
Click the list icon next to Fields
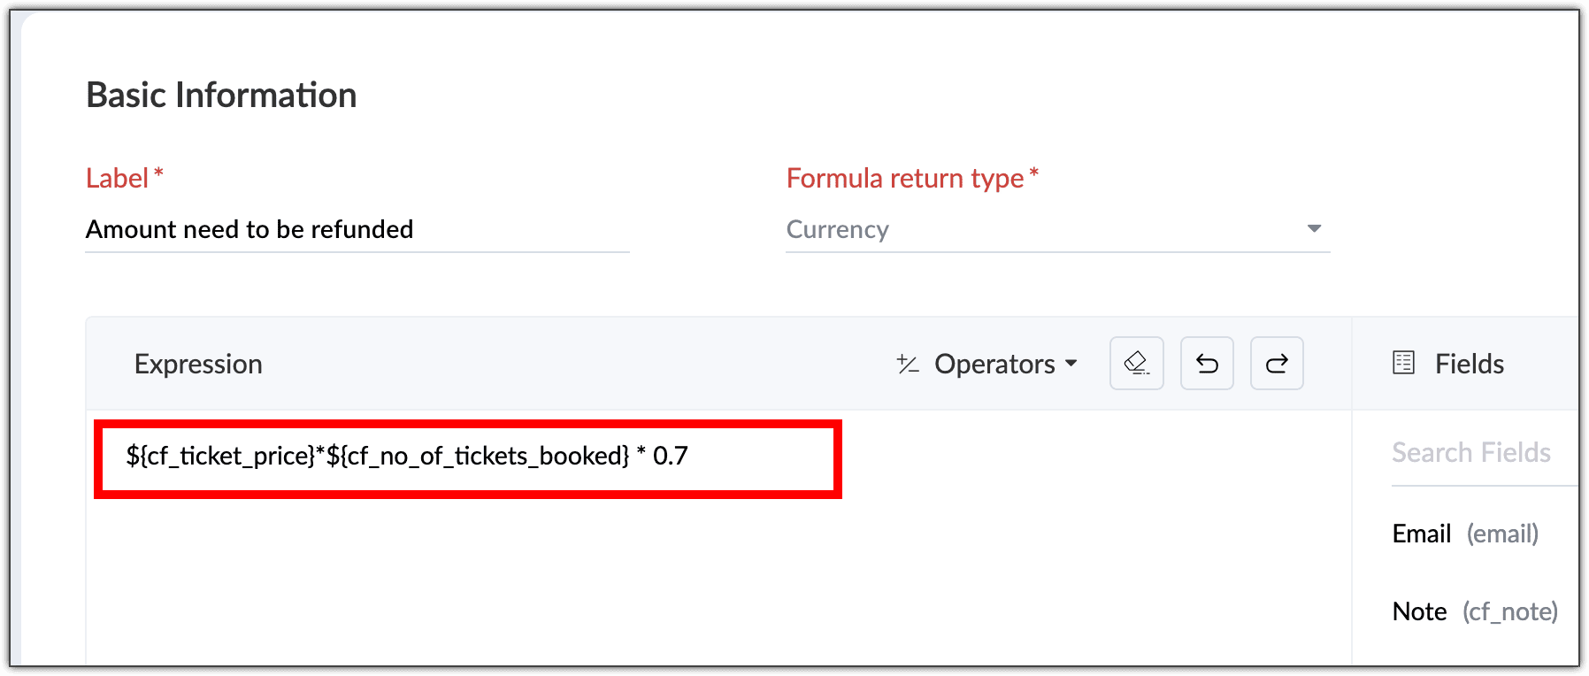point(1403,363)
